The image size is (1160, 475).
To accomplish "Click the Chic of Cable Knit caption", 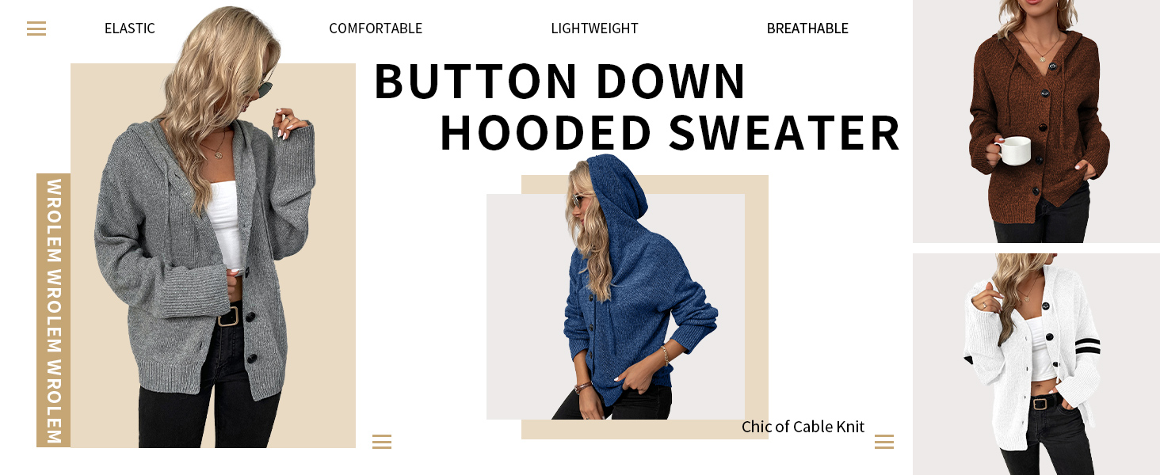I will click(x=803, y=427).
